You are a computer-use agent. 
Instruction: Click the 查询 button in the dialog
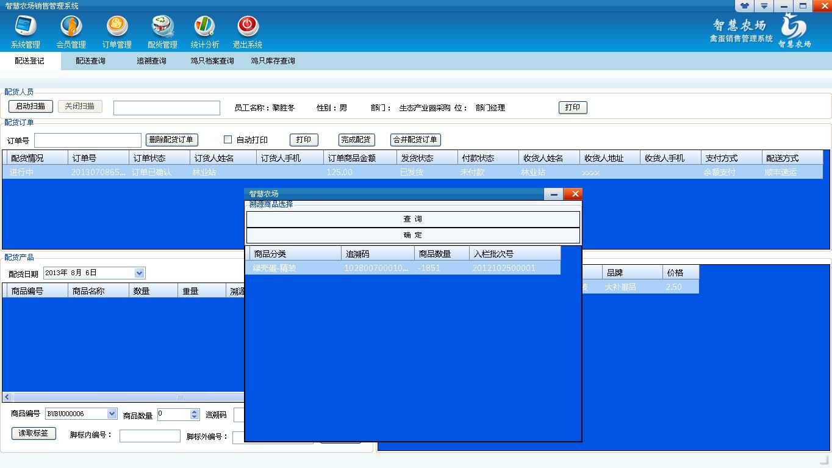(413, 219)
